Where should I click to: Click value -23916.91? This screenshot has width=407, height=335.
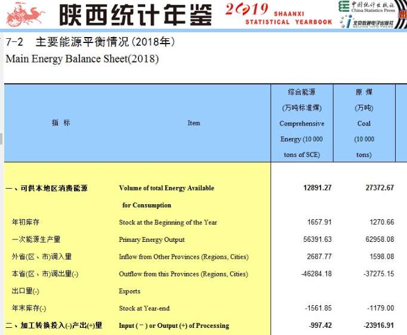pos(379,325)
